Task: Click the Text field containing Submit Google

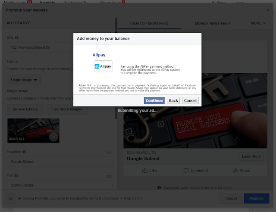Action: pyautogui.click(x=60, y=185)
